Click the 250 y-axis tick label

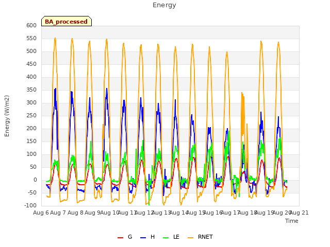(31, 115)
